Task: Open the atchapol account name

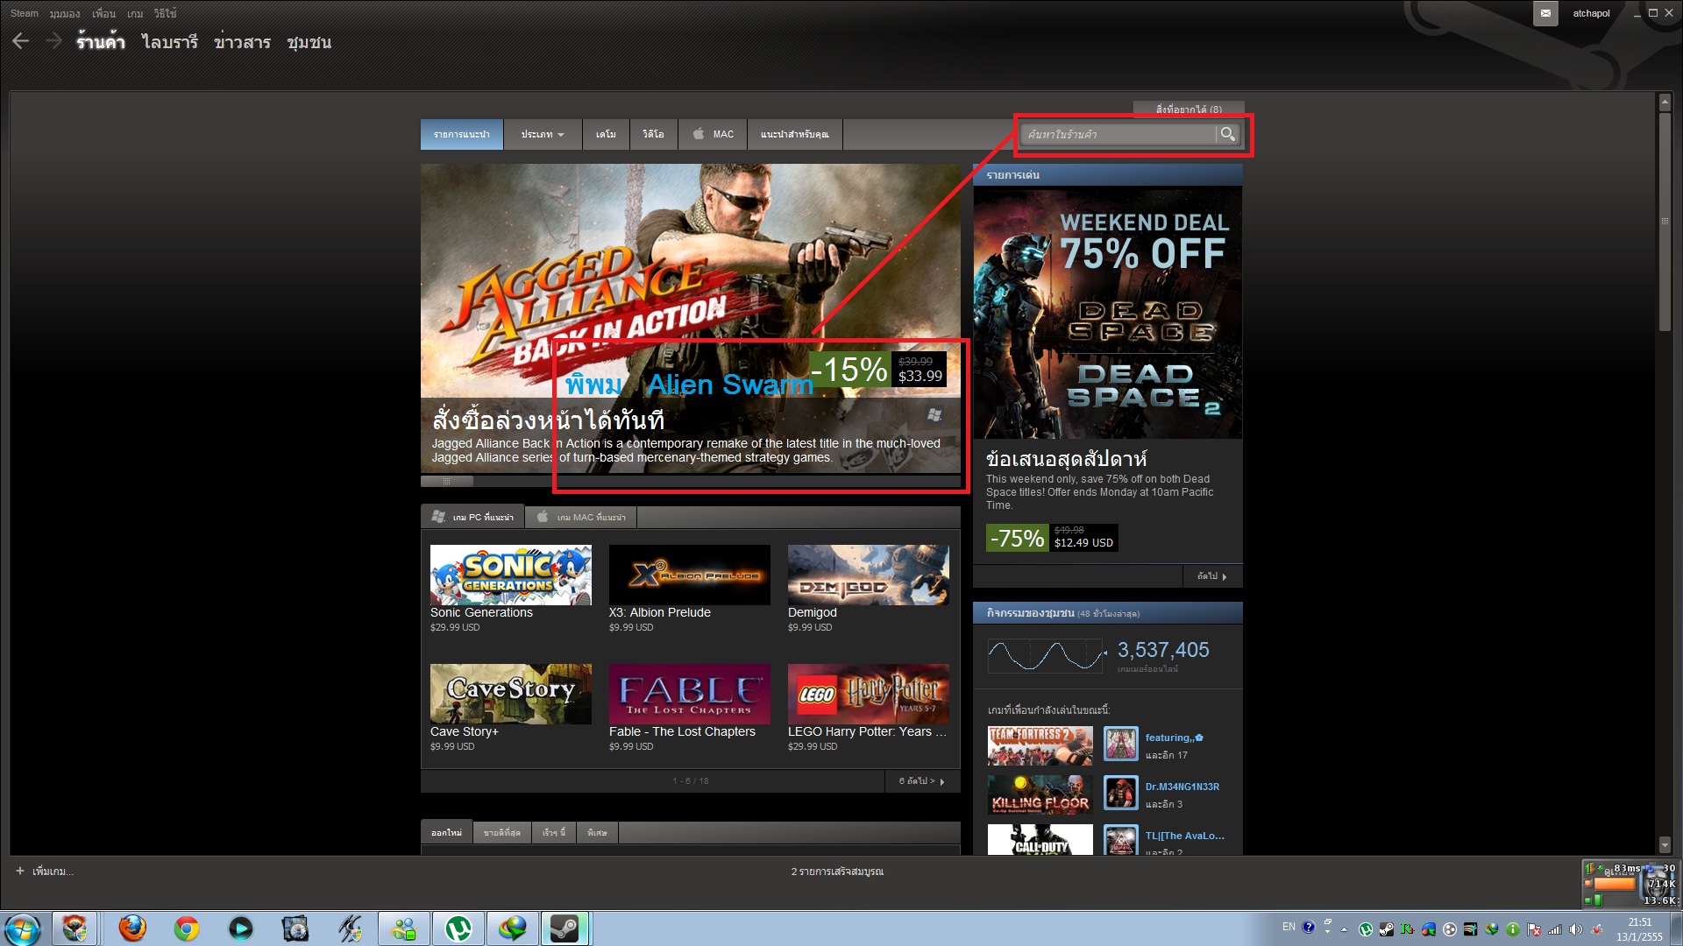Action: pyautogui.click(x=1591, y=13)
